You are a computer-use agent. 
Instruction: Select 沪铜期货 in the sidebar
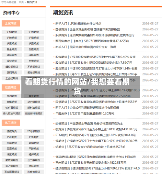[12, 32]
